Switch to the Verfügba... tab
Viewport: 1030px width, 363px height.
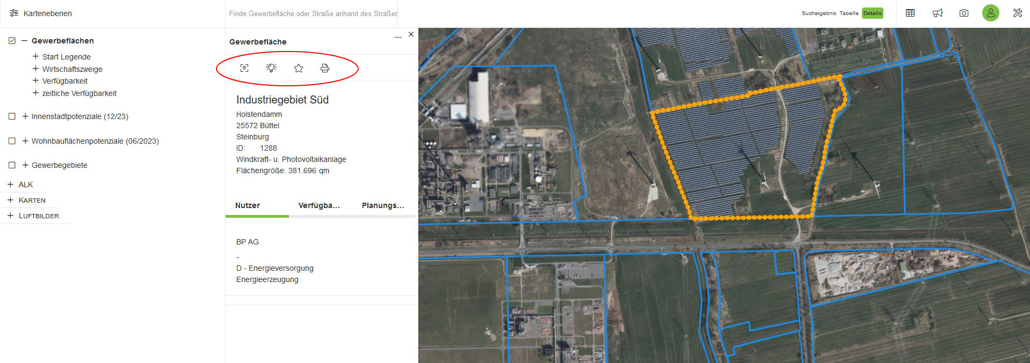click(x=319, y=205)
